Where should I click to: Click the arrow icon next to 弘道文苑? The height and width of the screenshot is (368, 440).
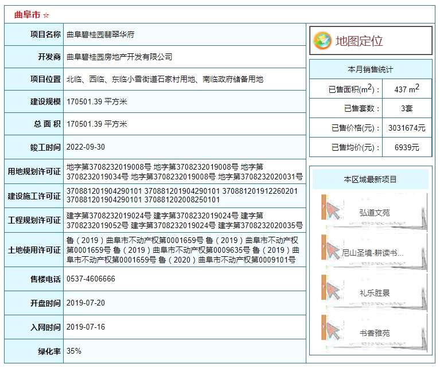coord(333,211)
